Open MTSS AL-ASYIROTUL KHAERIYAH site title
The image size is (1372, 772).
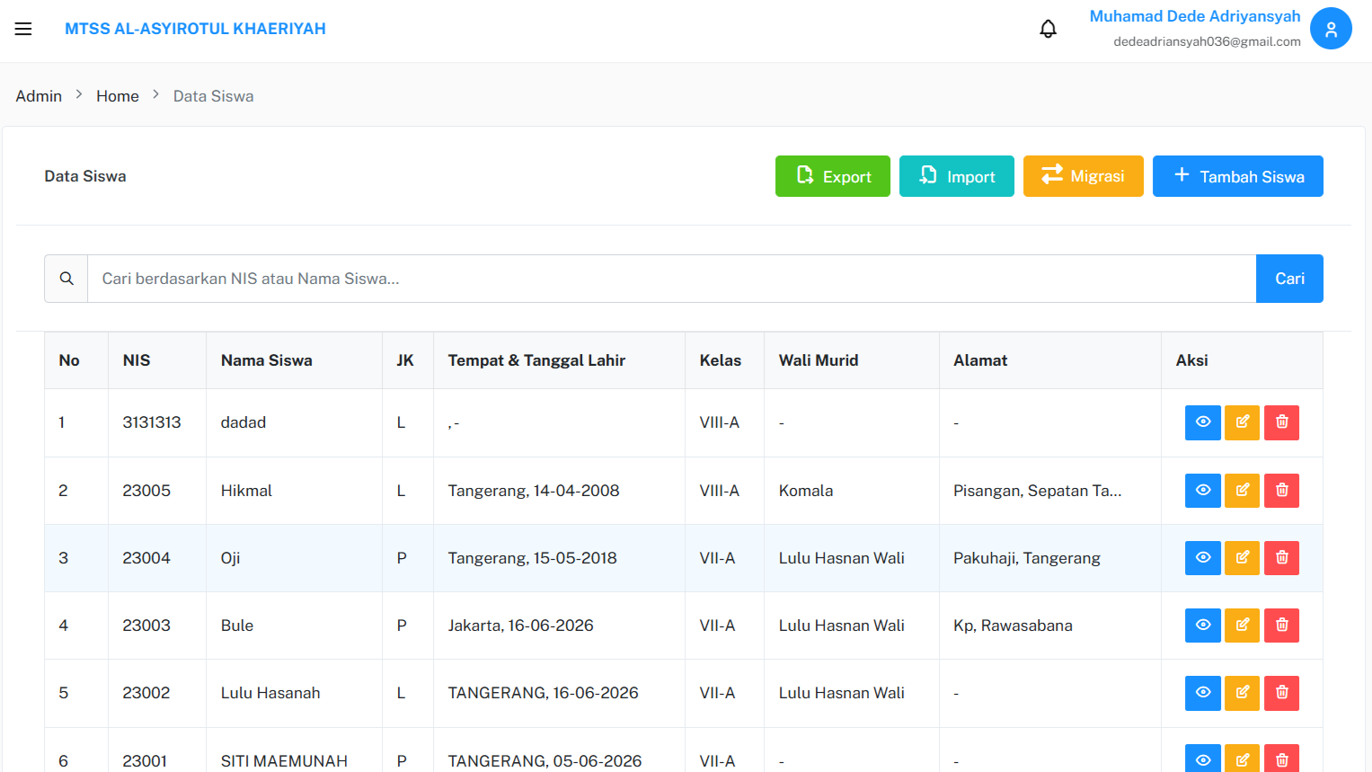point(195,29)
